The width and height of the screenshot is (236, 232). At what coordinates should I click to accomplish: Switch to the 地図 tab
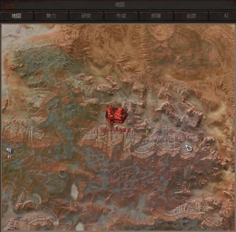pos(16,16)
